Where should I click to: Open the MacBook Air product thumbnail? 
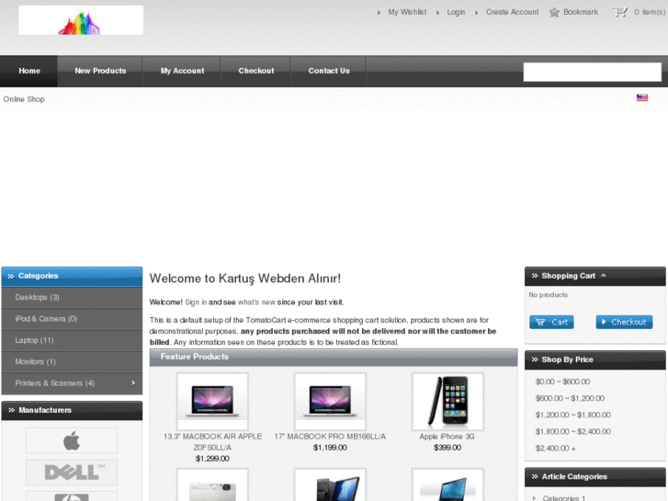point(212,401)
